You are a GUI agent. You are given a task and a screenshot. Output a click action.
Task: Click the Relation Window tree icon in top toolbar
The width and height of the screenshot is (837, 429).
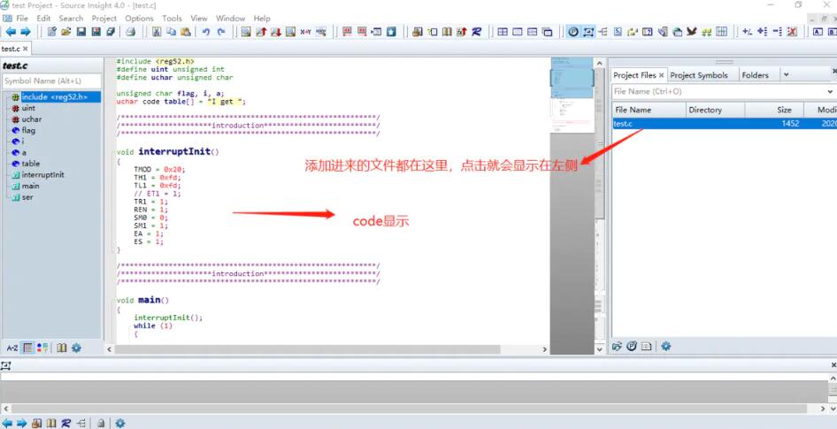coord(603,32)
